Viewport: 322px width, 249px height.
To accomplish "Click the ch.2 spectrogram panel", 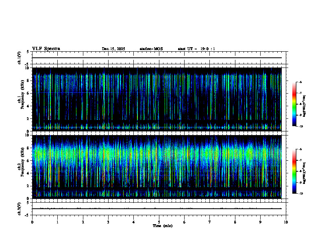I will tap(157, 167).
